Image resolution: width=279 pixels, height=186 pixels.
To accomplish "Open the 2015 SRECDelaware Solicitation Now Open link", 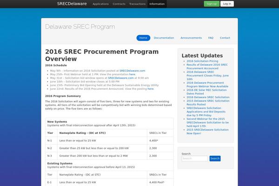I will click(207, 131).
